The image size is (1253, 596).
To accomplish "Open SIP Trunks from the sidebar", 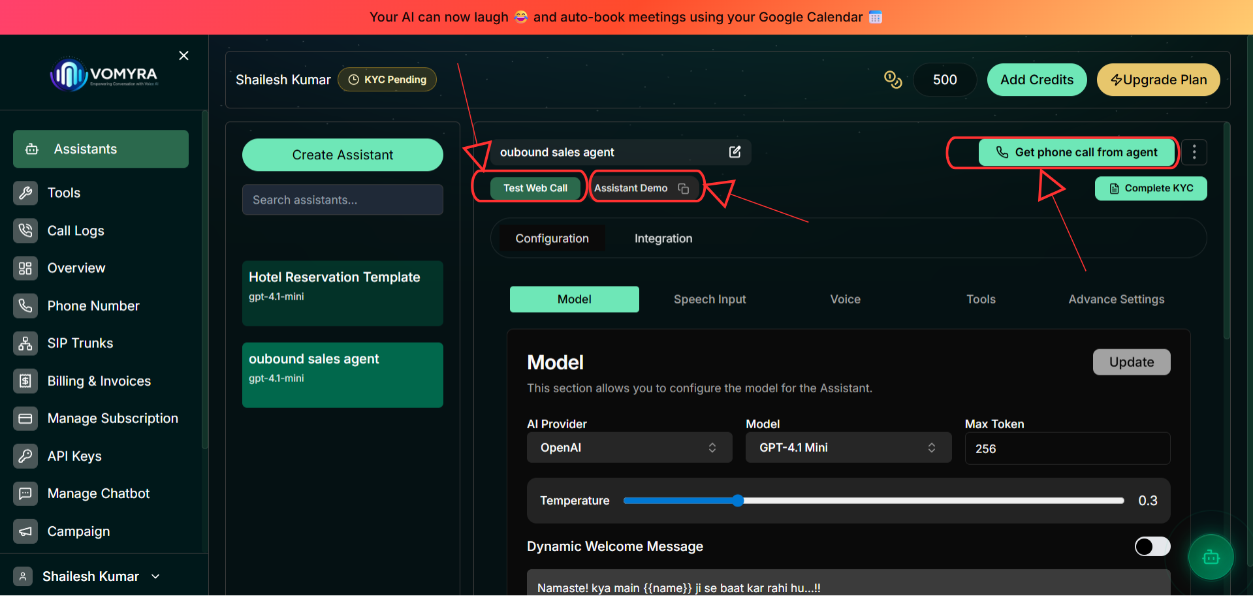I will click(x=80, y=343).
